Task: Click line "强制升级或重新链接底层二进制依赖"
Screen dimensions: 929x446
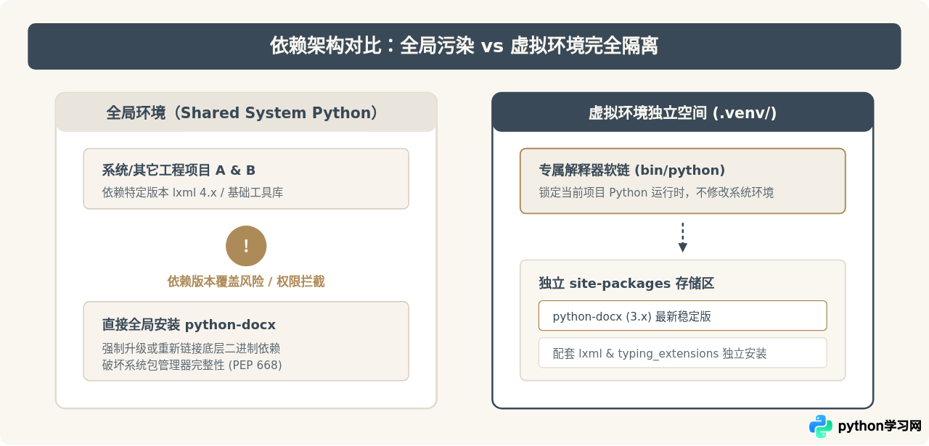Action: click(x=191, y=348)
